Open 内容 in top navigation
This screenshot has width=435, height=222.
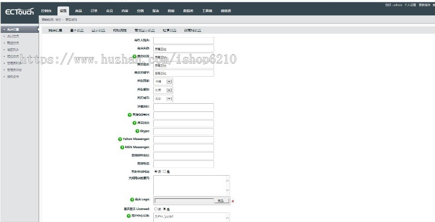pos(125,11)
